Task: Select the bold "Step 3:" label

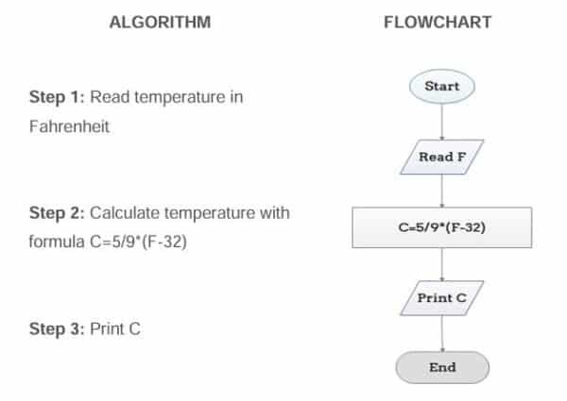Action: click(58, 329)
